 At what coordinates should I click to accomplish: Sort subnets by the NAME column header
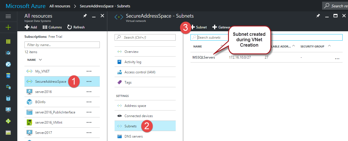tap(198, 46)
